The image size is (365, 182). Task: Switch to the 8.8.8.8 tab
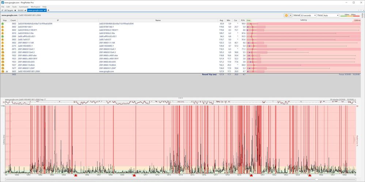pyautogui.click(x=21, y=10)
